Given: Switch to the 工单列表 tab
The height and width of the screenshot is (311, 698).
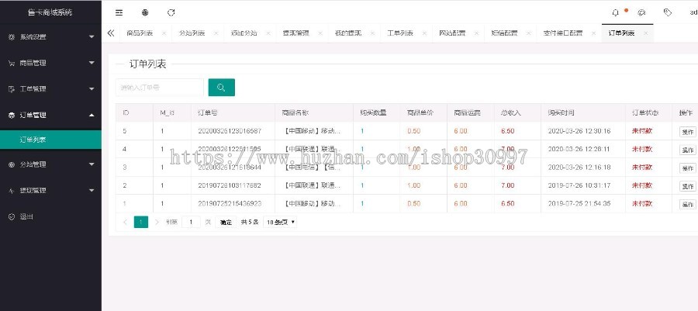Looking at the screenshot, I should point(400,33).
